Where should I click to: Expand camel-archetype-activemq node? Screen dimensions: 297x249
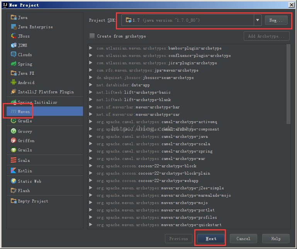click(91, 122)
